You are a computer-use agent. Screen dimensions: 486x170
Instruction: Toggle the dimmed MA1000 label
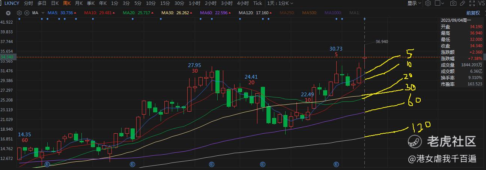click(x=333, y=13)
